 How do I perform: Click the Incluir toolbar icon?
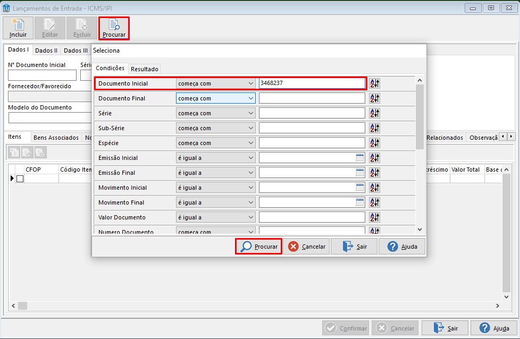[18, 28]
